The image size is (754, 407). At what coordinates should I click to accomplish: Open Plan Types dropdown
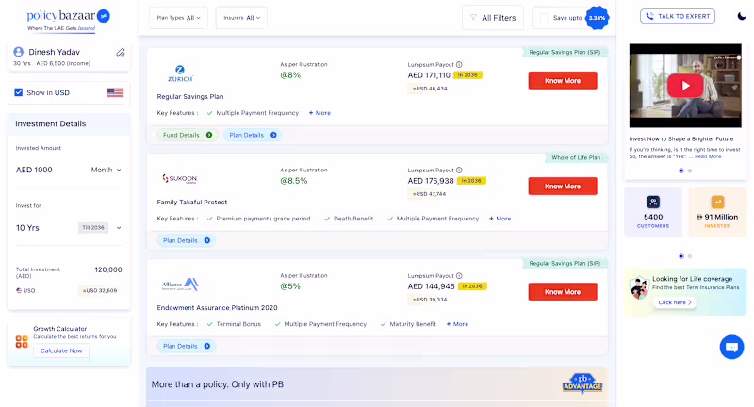[x=178, y=18]
